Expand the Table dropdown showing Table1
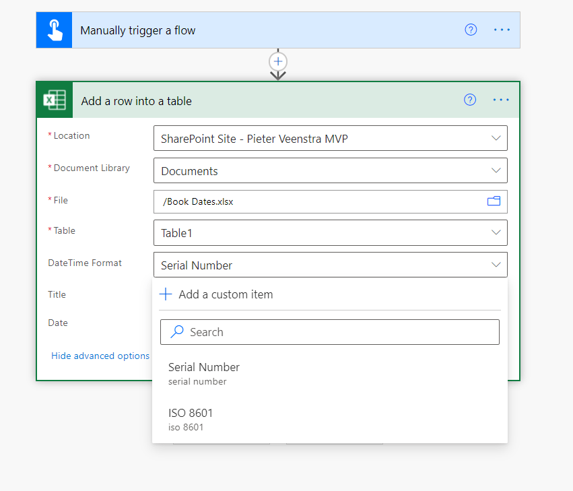Viewport: 573px width, 491px height. pos(496,232)
